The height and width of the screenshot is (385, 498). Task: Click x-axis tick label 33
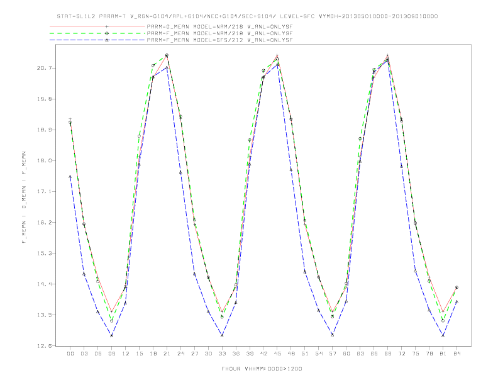coord(222,354)
